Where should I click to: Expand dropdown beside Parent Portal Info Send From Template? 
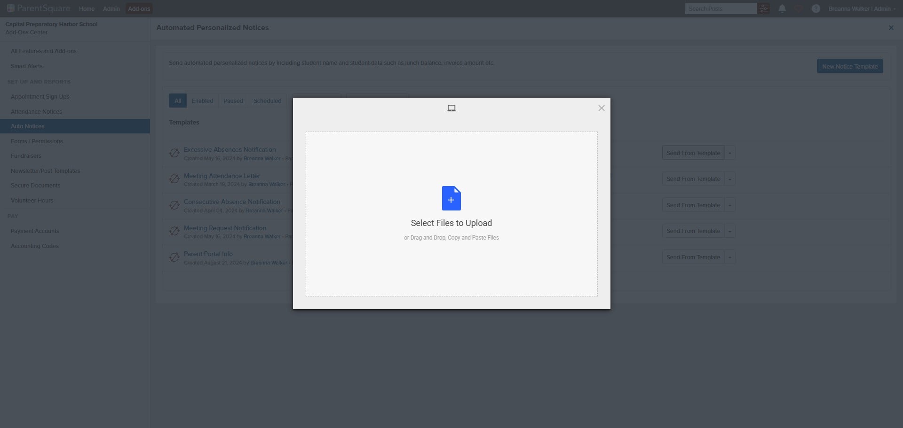tap(730, 257)
